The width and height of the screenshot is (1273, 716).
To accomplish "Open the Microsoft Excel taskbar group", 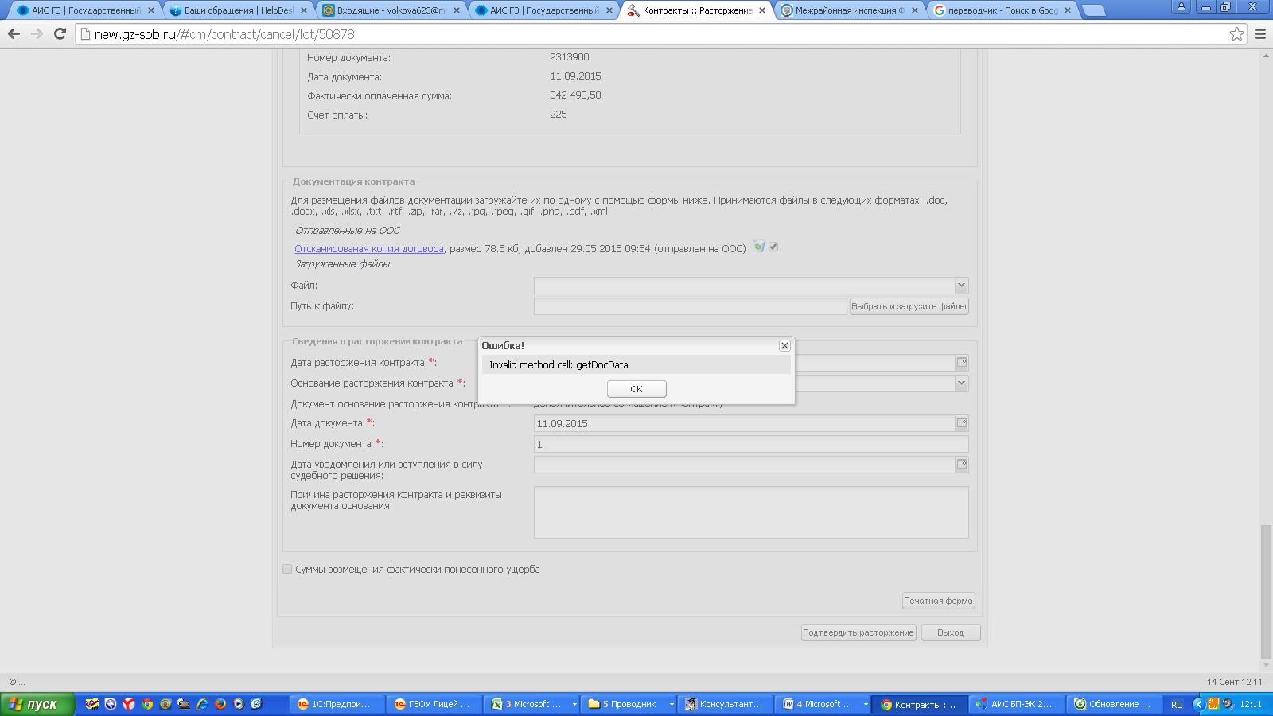I will [532, 704].
